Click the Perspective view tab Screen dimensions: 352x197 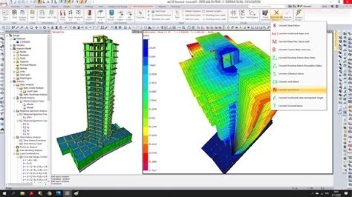(58, 36)
